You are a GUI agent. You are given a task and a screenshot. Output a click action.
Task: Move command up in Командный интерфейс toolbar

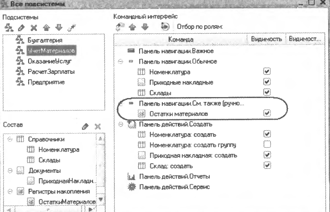point(132,27)
